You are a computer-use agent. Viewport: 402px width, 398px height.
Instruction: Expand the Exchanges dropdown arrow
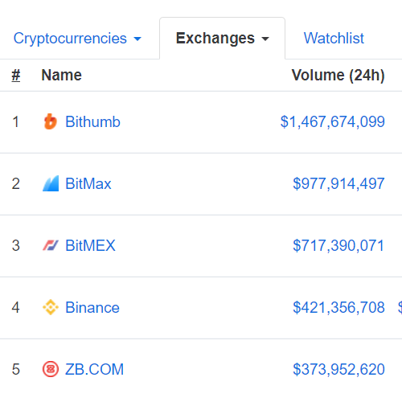(265, 39)
